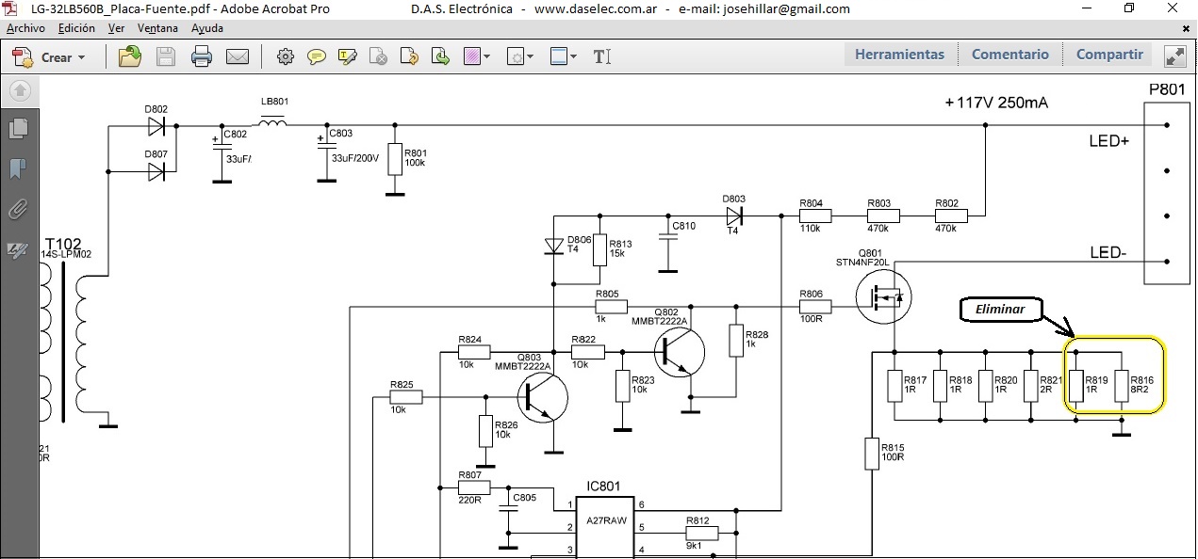Viewport: 1198px width, 559px height.
Task: Click the +117V 250mA text
Action: point(996,102)
